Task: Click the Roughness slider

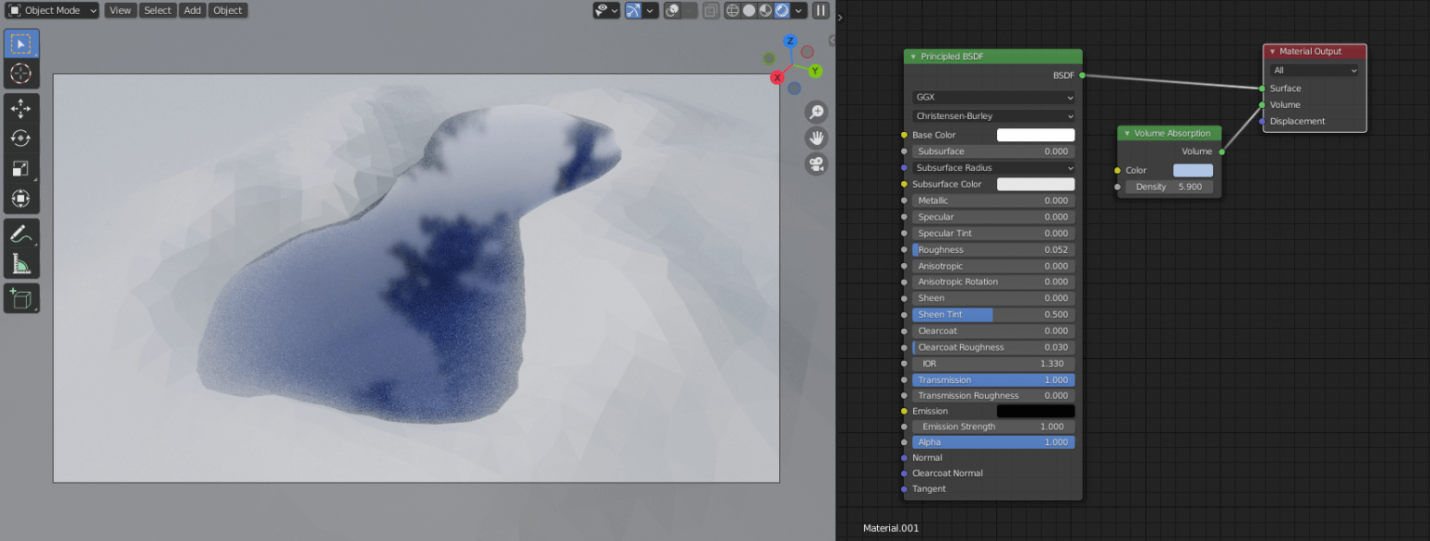Action: (993, 250)
